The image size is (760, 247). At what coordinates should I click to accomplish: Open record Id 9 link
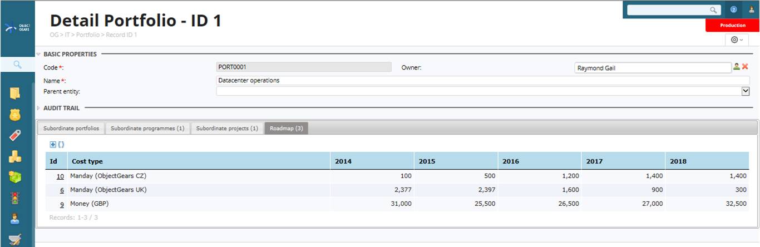[62, 204]
